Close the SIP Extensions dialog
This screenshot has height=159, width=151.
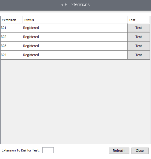140,151
